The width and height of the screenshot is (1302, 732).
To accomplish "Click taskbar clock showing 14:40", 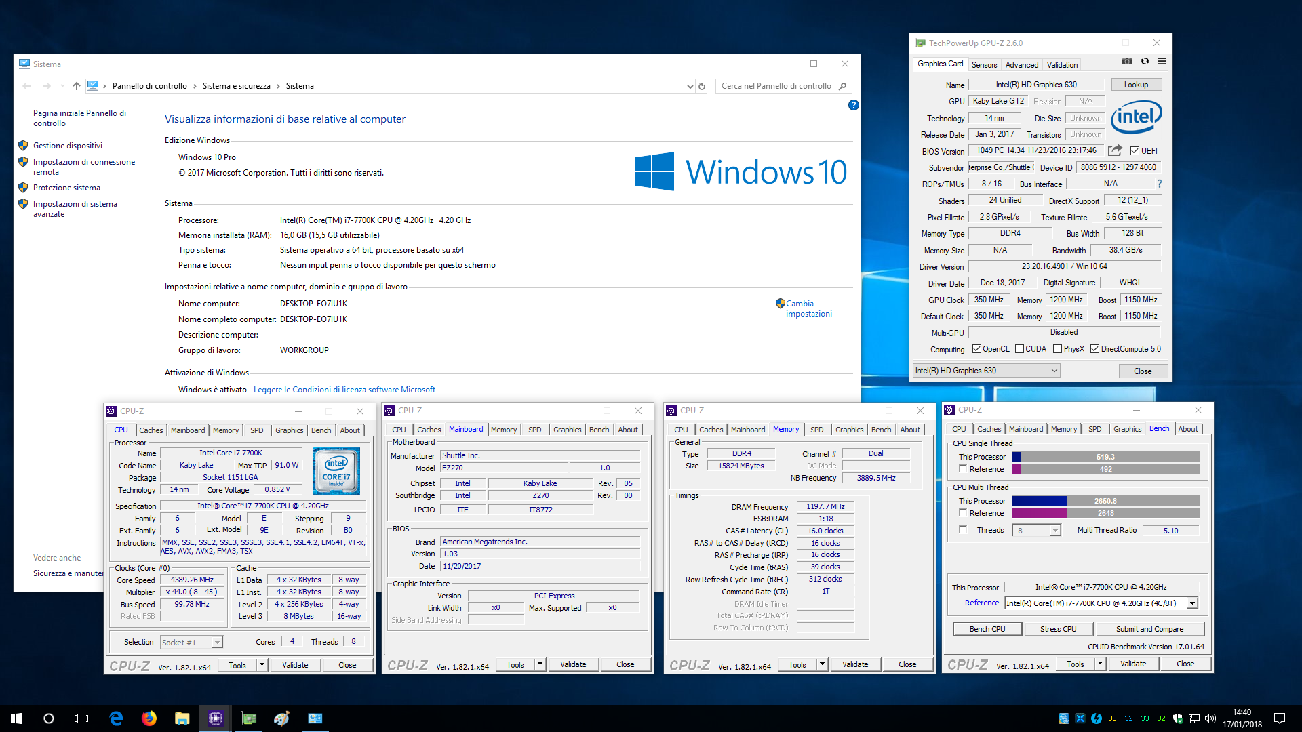I will [1242, 718].
